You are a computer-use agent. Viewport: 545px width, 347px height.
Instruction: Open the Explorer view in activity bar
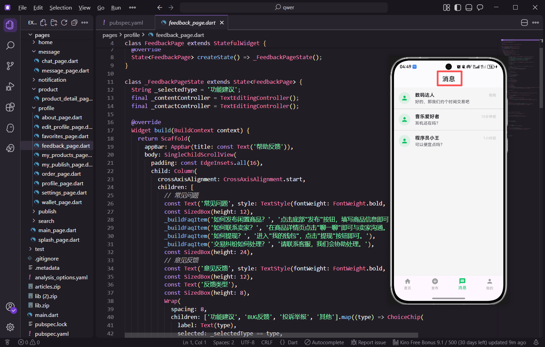[10, 25]
